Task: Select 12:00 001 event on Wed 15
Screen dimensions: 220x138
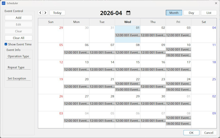Action: click(x=128, y=70)
